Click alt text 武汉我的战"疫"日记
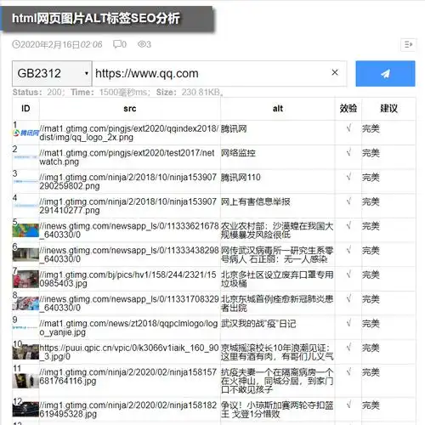Image resolution: width=425 pixels, height=425 pixels. pos(258,324)
